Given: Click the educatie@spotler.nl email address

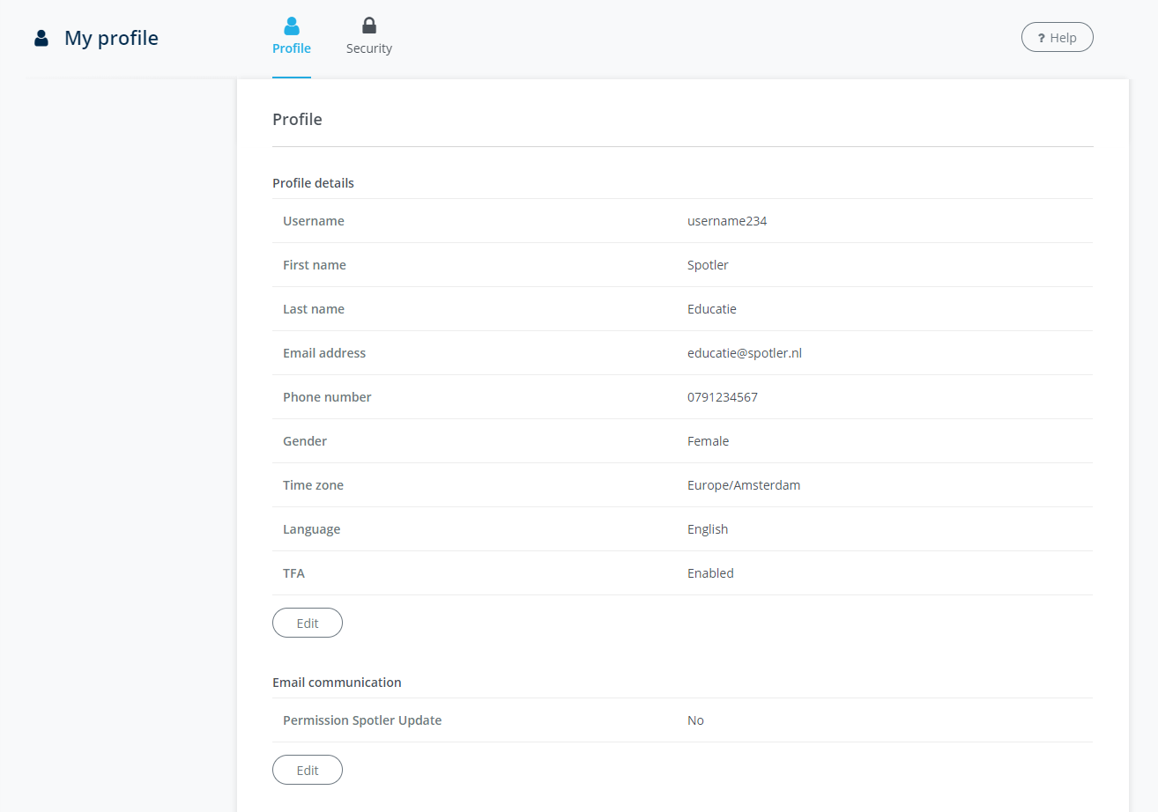Looking at the screenshot, I should [x=745, y=353].
